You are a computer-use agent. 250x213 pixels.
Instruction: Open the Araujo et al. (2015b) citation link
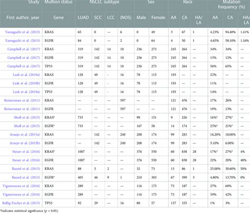[25, 143]
